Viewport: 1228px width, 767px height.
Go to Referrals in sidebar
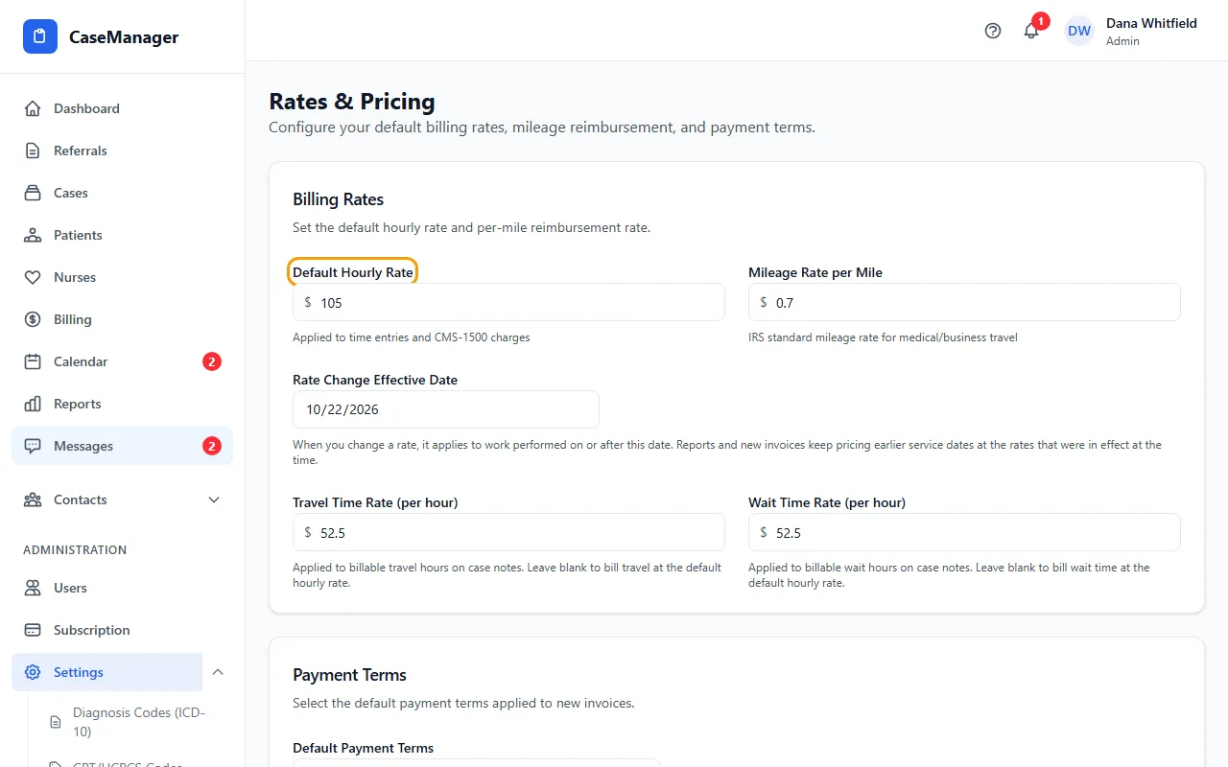(x=122, y=151)
